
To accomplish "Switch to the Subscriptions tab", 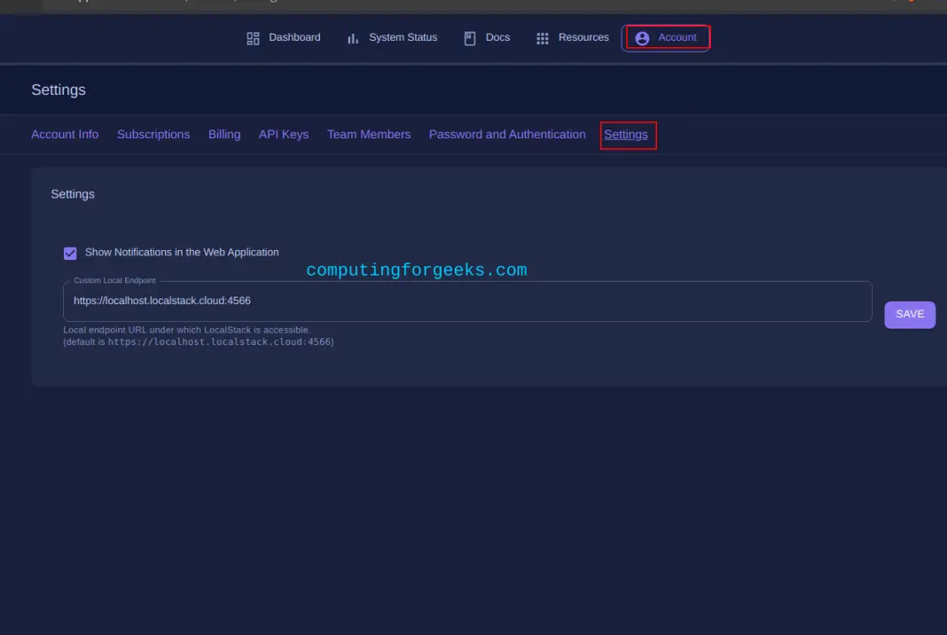I will pyautogui.click(x=153, y=135).
